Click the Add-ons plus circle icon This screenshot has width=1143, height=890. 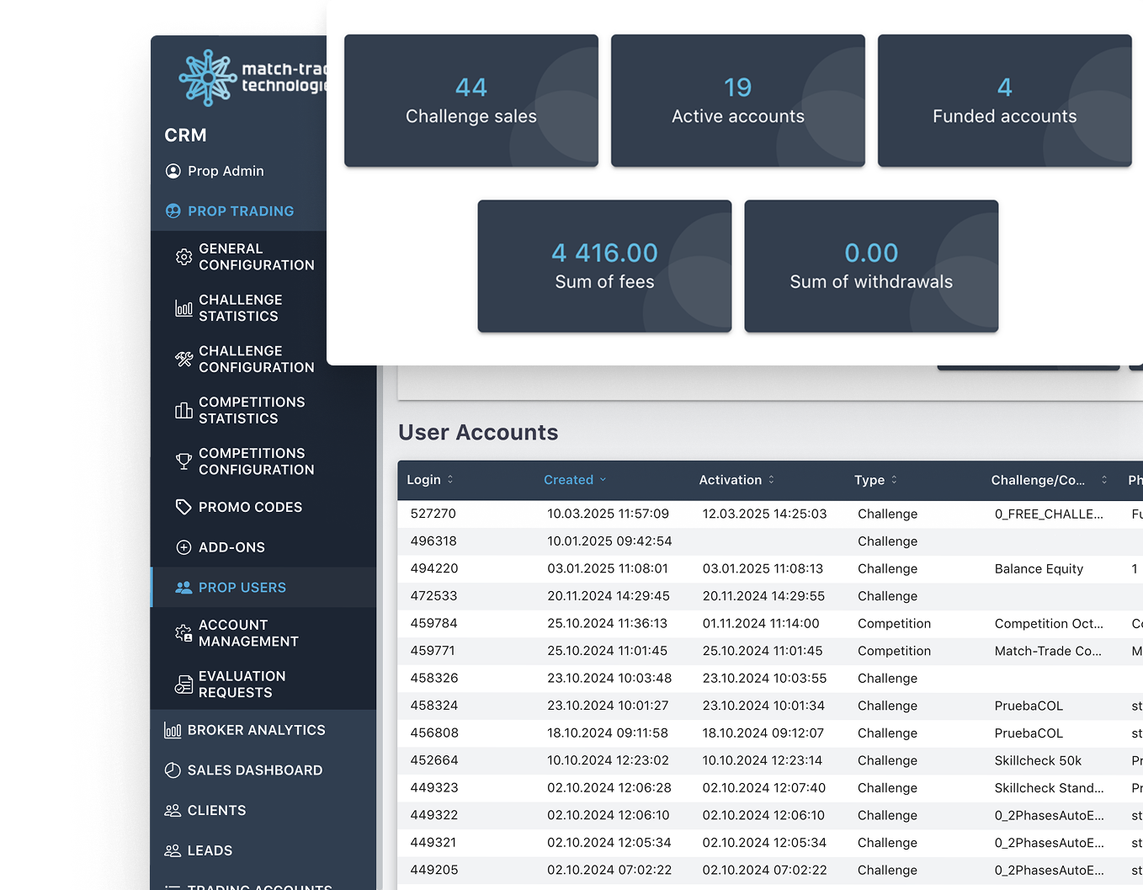click(183, 547)
